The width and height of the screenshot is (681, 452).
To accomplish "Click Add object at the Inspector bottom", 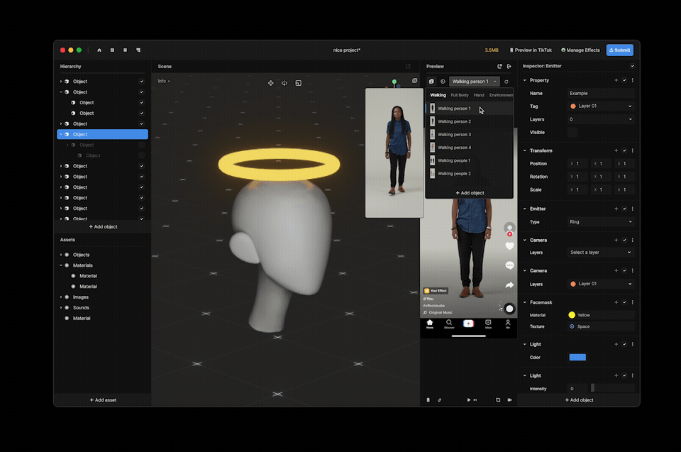I will [579, 400].
